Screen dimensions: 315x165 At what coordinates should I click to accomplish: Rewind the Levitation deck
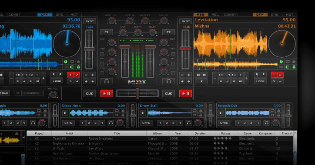[x=198, y=75]
